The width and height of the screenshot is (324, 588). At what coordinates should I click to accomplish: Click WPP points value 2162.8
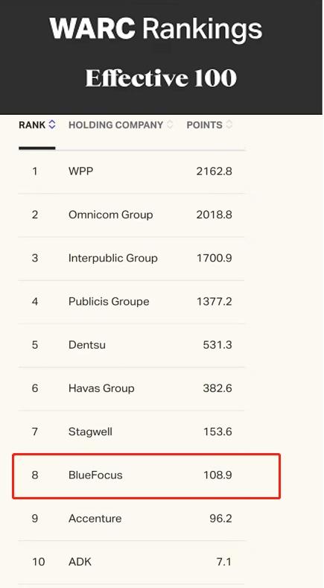(x=214, y=171)
